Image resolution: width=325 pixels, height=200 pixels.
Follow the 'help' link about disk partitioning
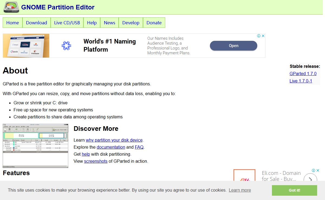86,154
